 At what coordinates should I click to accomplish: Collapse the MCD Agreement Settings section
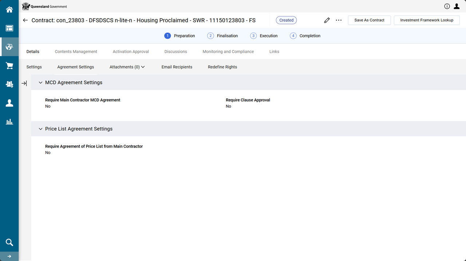40,83
